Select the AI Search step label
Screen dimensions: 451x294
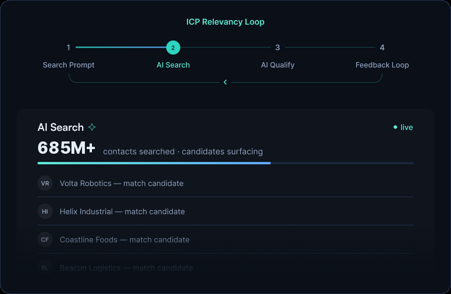173,65
